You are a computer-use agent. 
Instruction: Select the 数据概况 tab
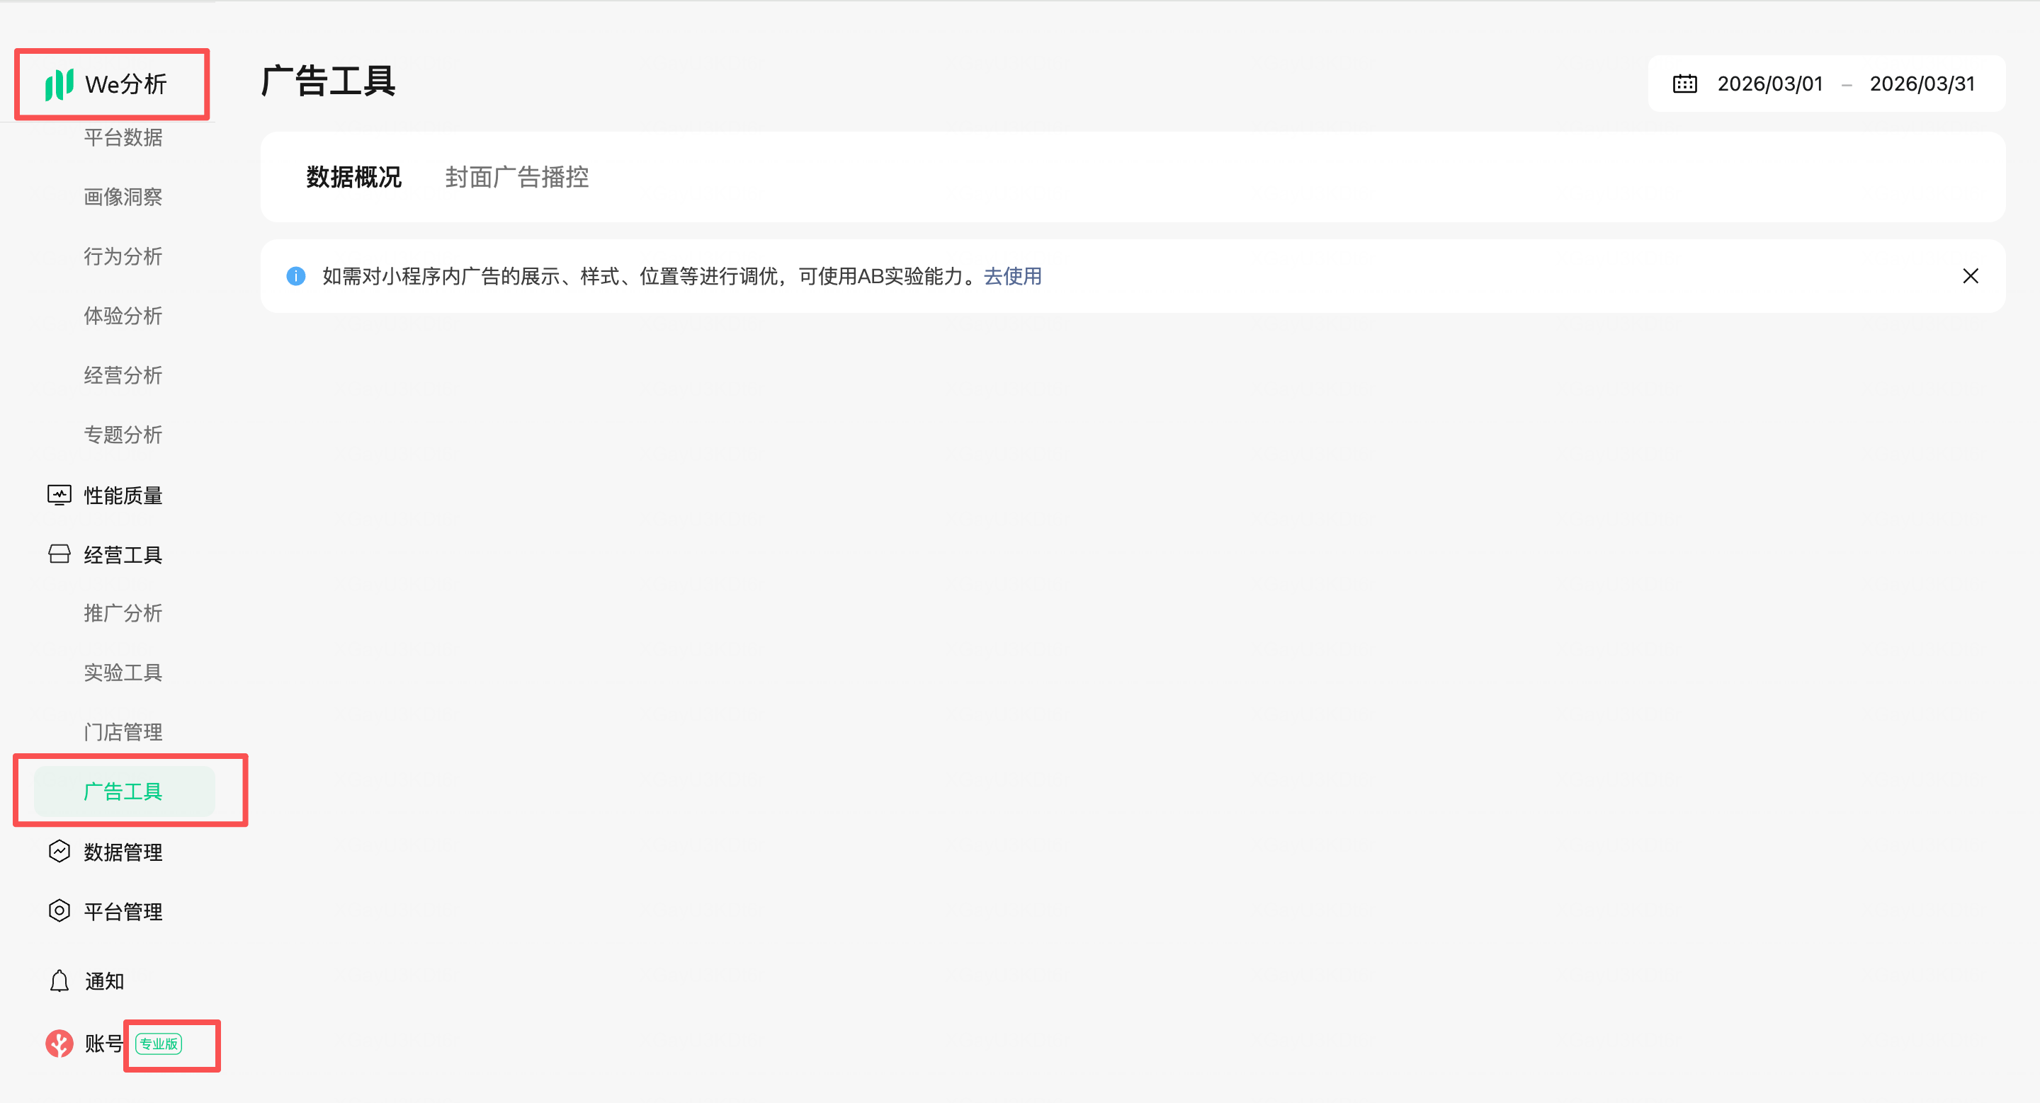coord(353,177)
